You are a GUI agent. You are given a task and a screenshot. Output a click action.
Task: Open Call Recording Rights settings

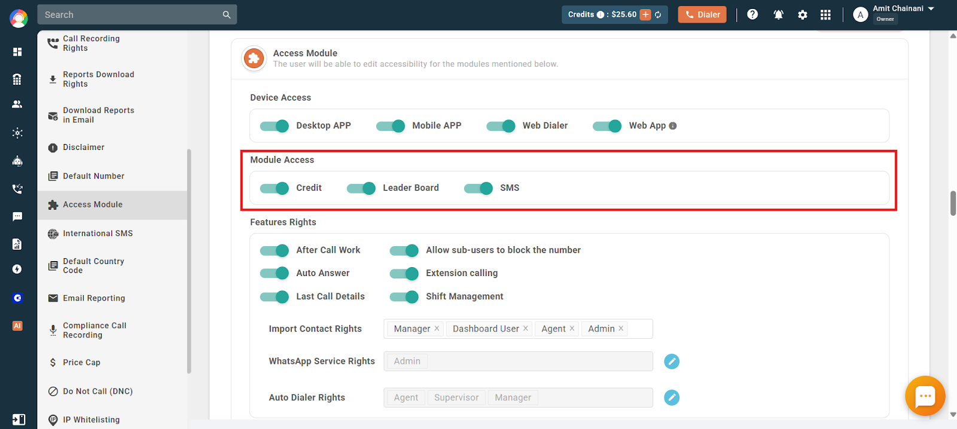pos(112,44)
